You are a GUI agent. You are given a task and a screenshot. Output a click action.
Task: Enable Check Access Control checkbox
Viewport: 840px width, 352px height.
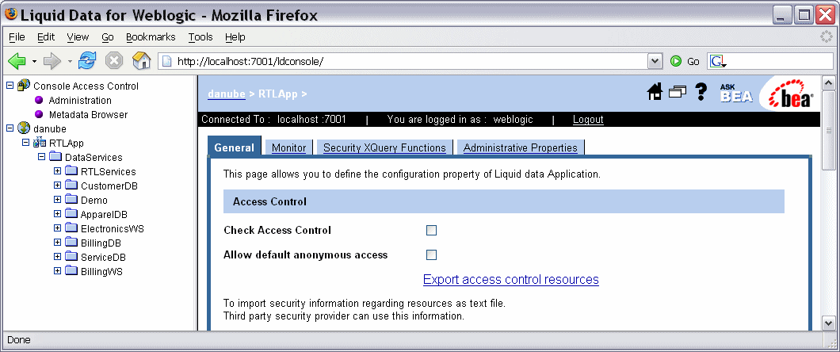(431, 231)
